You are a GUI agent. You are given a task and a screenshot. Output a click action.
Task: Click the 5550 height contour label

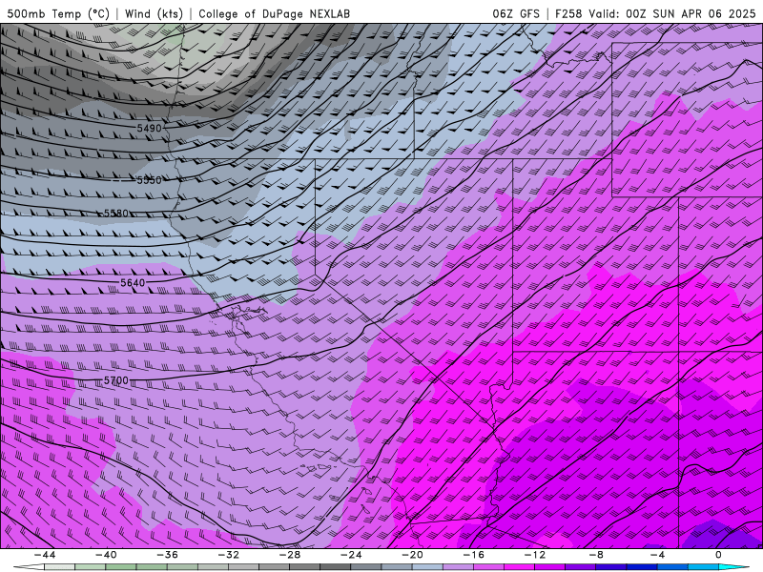(149, 180)
